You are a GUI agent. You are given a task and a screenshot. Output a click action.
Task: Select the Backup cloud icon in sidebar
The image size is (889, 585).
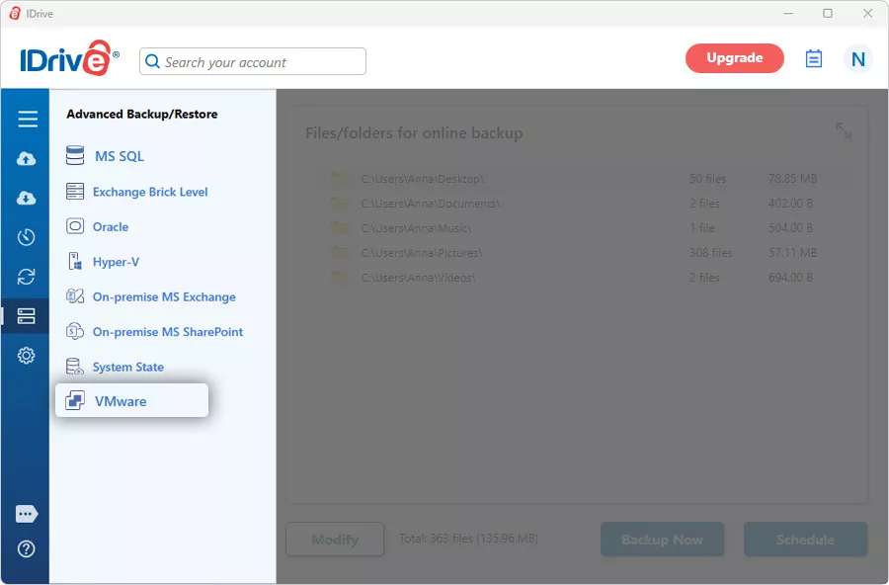[x=26, y=156]
